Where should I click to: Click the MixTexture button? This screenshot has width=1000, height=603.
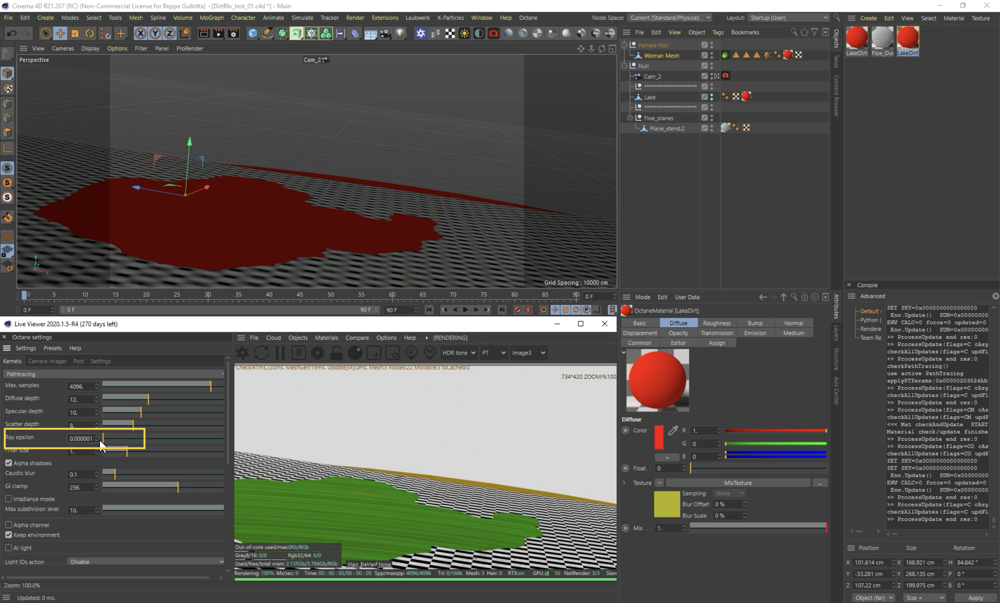pyautogui.click(x=738, y=483)
